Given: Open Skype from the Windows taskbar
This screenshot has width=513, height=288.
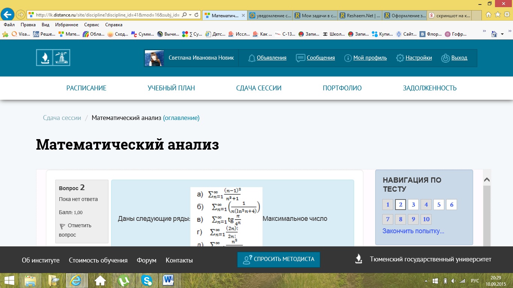Looking at the screenshot, I should coord(147,280).
